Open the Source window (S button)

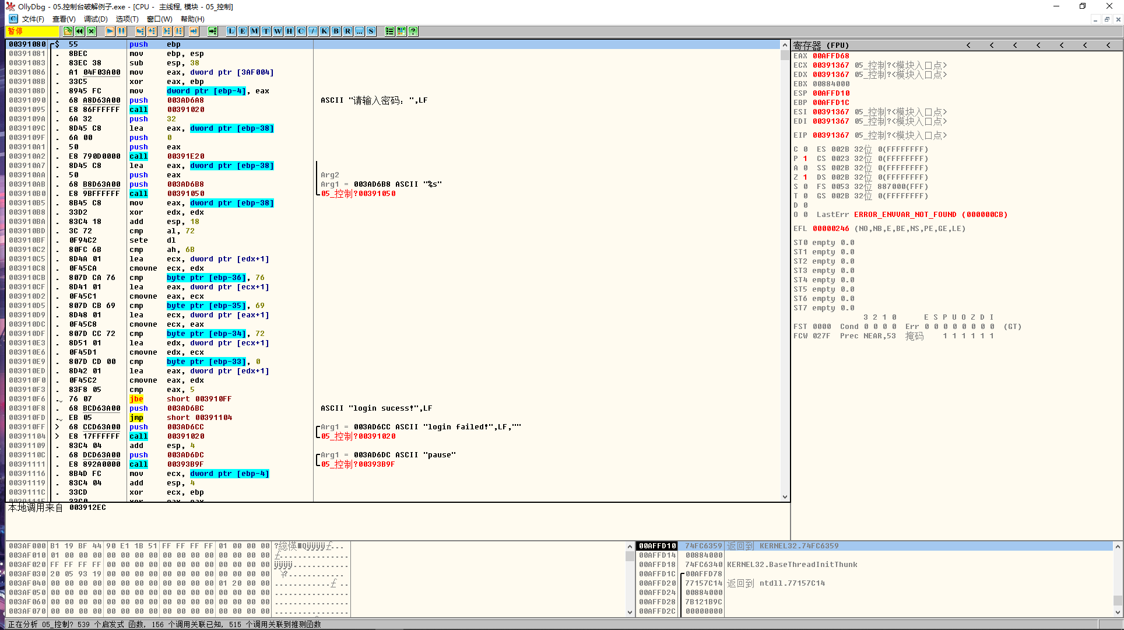[371, 32]
